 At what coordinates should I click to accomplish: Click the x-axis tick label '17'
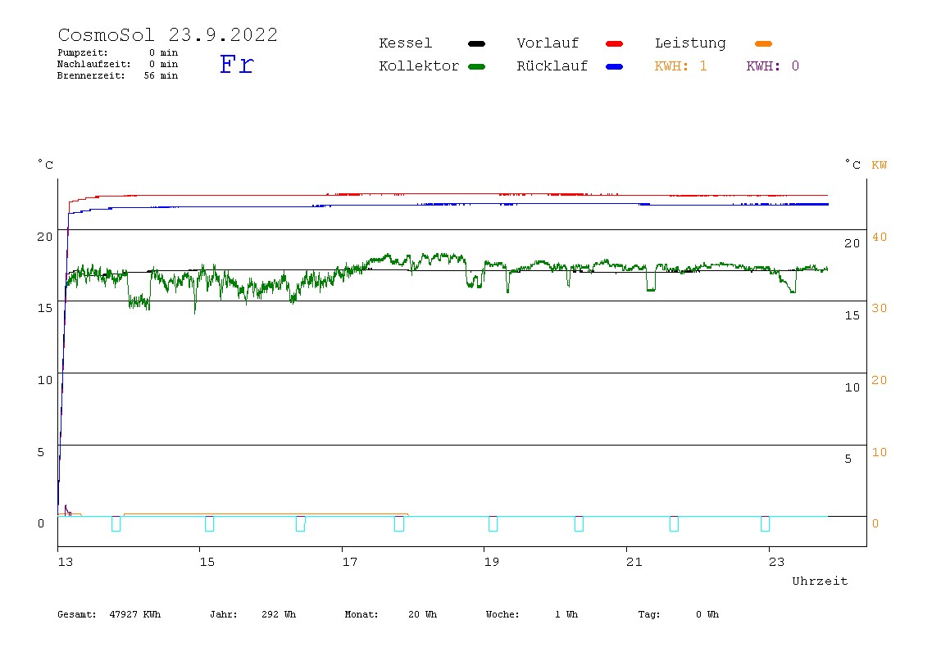350,562
